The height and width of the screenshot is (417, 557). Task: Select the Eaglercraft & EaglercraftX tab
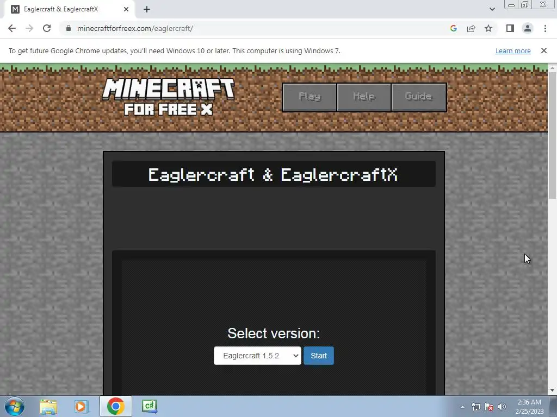(x=69, y=10)
